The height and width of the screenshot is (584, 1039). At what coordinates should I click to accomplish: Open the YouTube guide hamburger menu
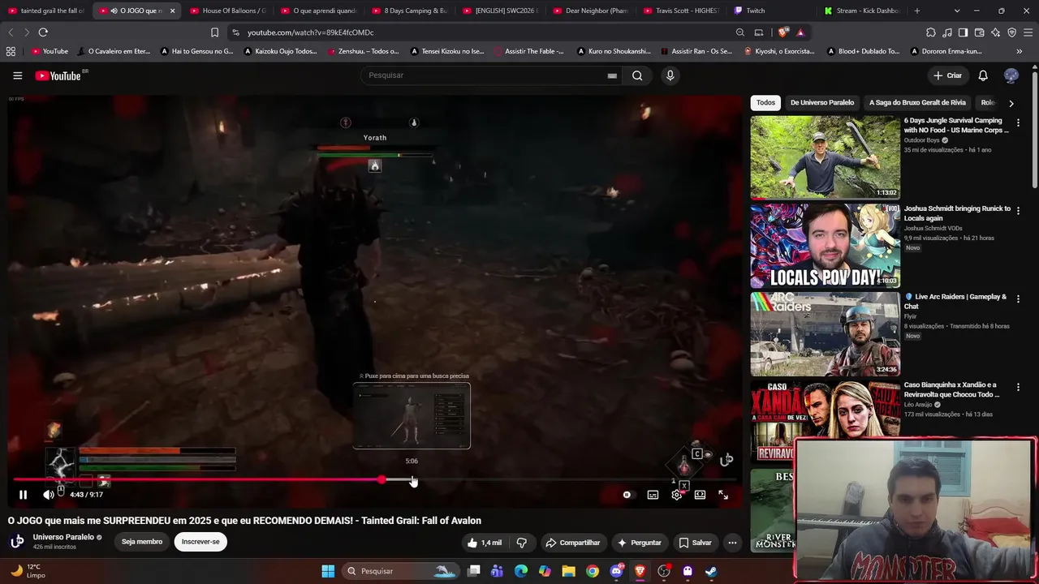[x=18, y=75]
